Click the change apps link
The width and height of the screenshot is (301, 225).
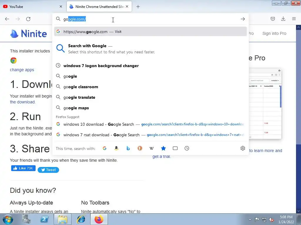coord(22,70)
